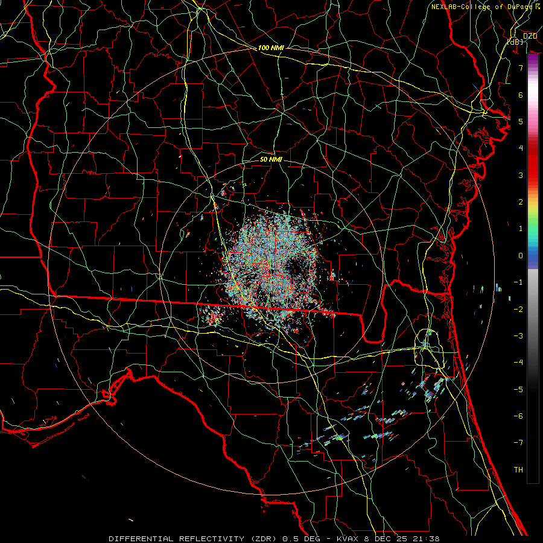The width and height of the screenshot is (543, 543).
Task: Click the 5 value on the scale
Action: coord(521,121)
